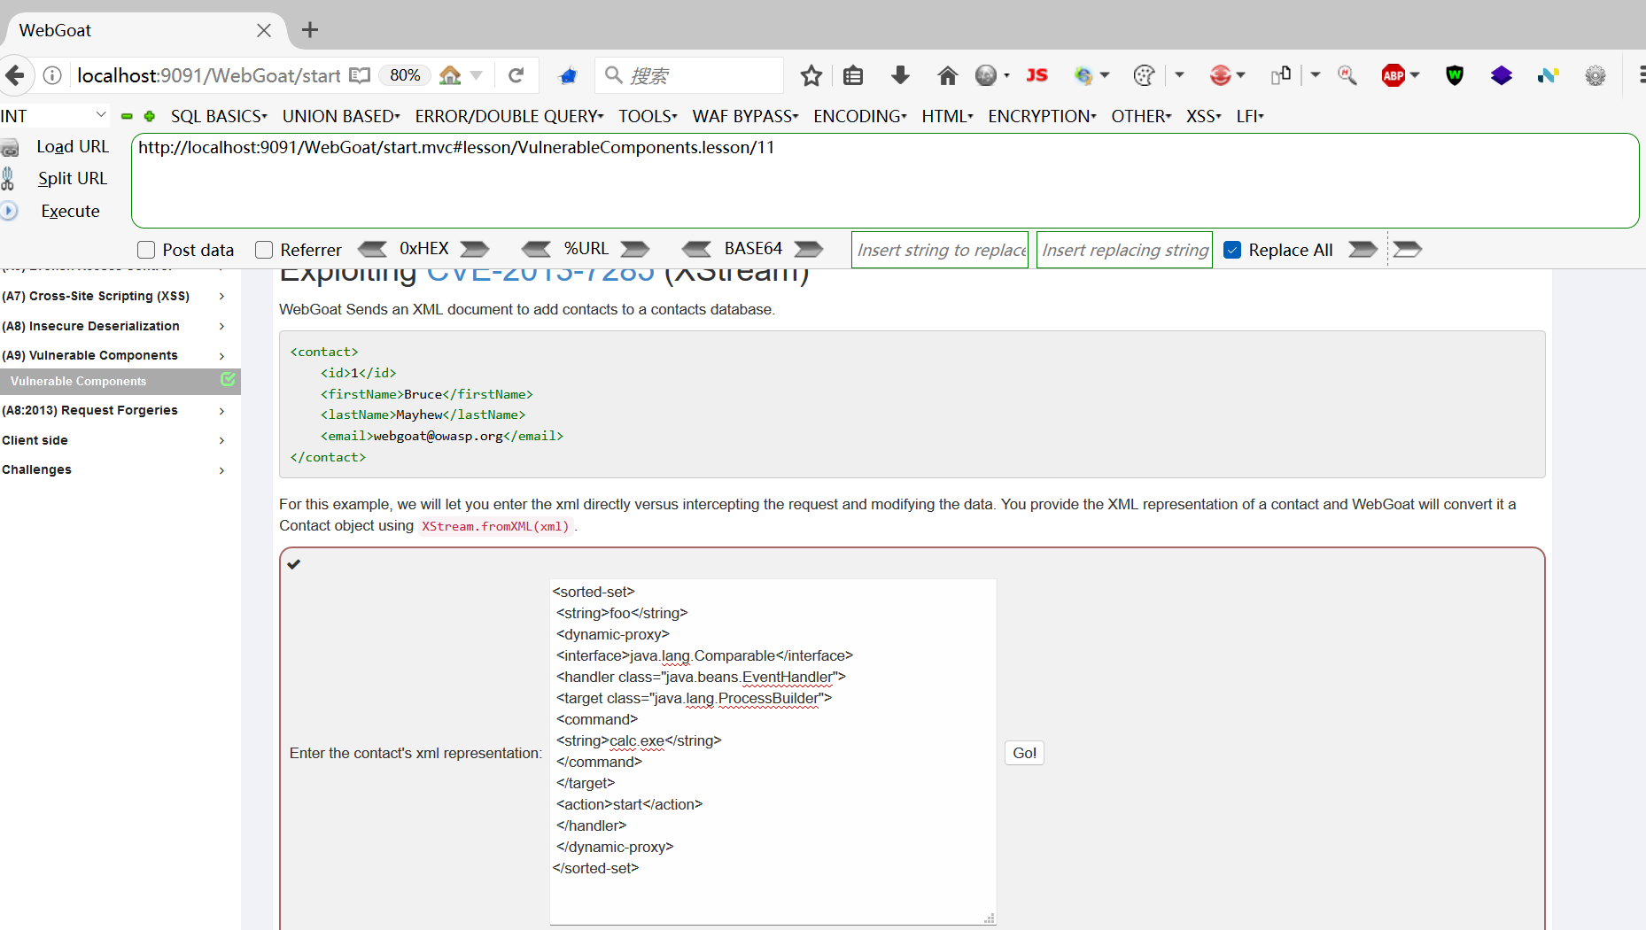Click Insert replacing string field
1646x930 pixels.
pos(1124,250)
